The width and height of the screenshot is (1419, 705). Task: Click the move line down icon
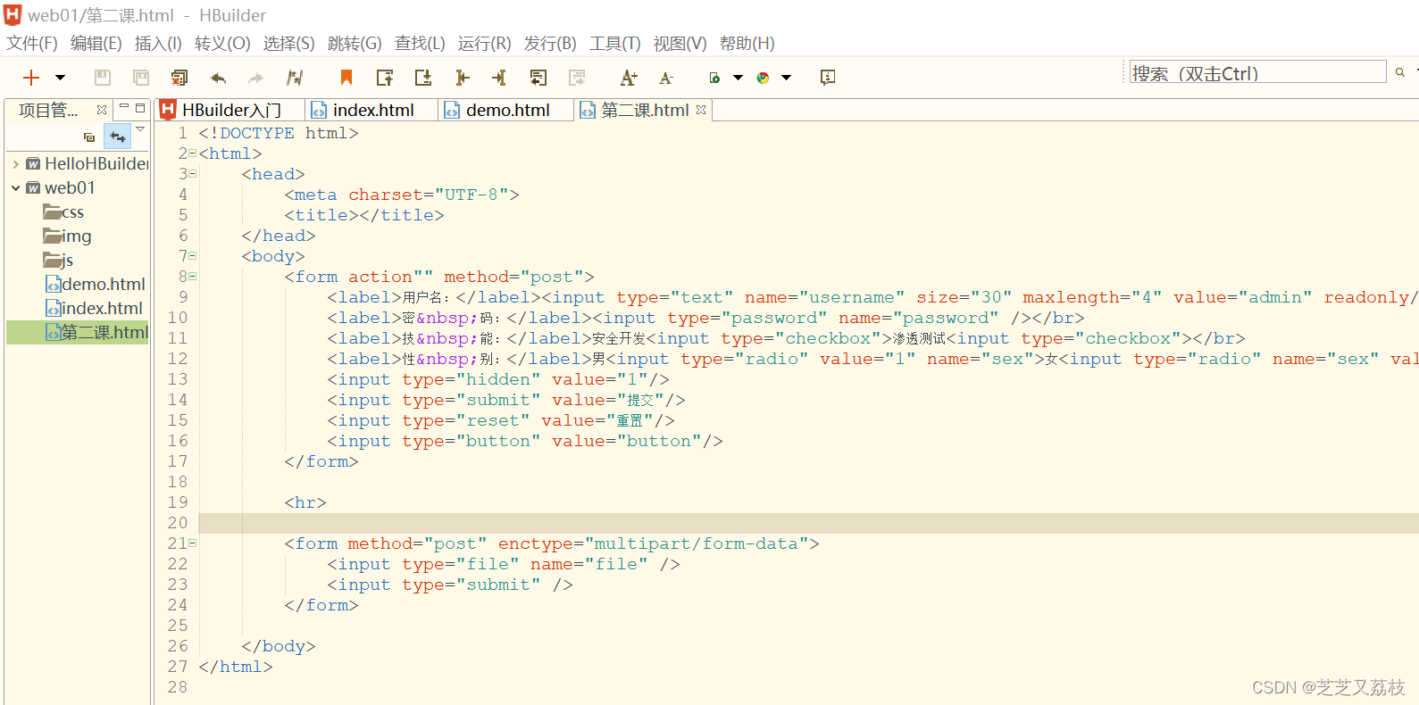pos(423,78)
